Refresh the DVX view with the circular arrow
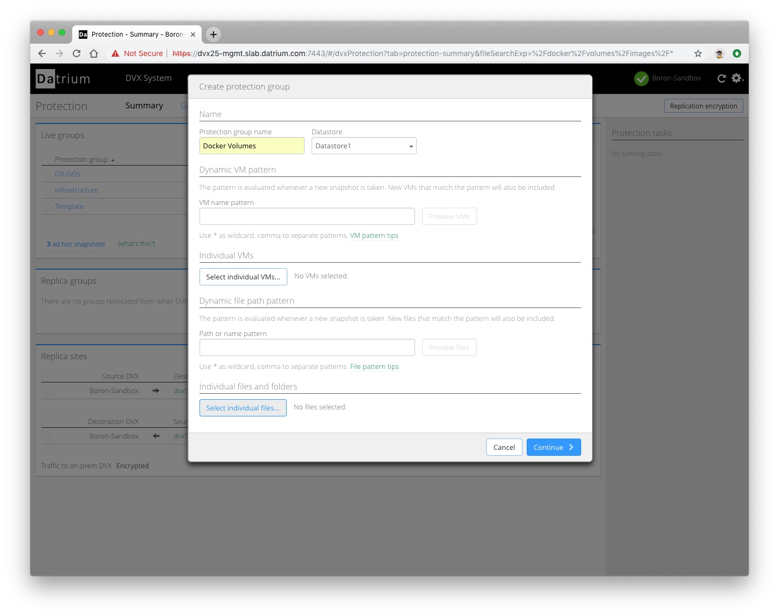The height and width of the screenshot is (616, 779). coord(721,79)
